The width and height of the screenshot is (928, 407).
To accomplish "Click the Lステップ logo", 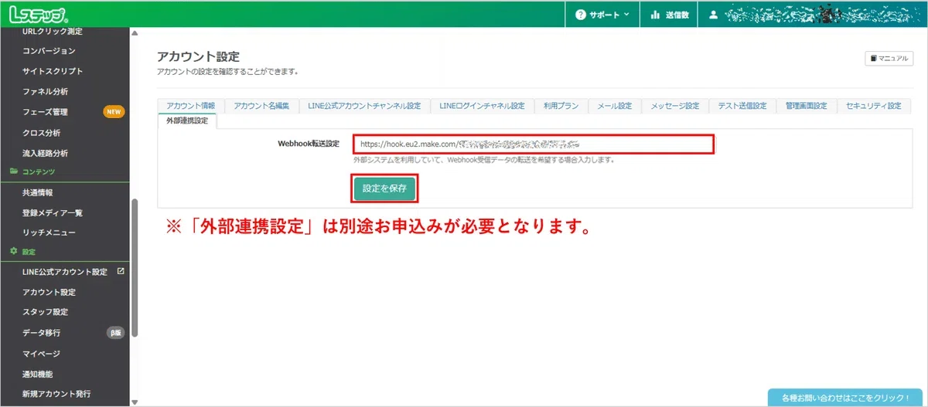I will (x=38, y=14).
